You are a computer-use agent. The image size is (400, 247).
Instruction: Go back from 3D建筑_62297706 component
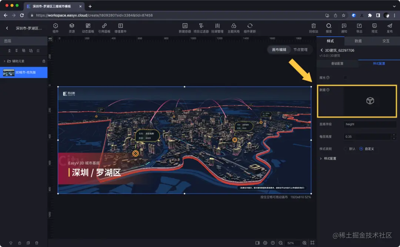[321, 50]
